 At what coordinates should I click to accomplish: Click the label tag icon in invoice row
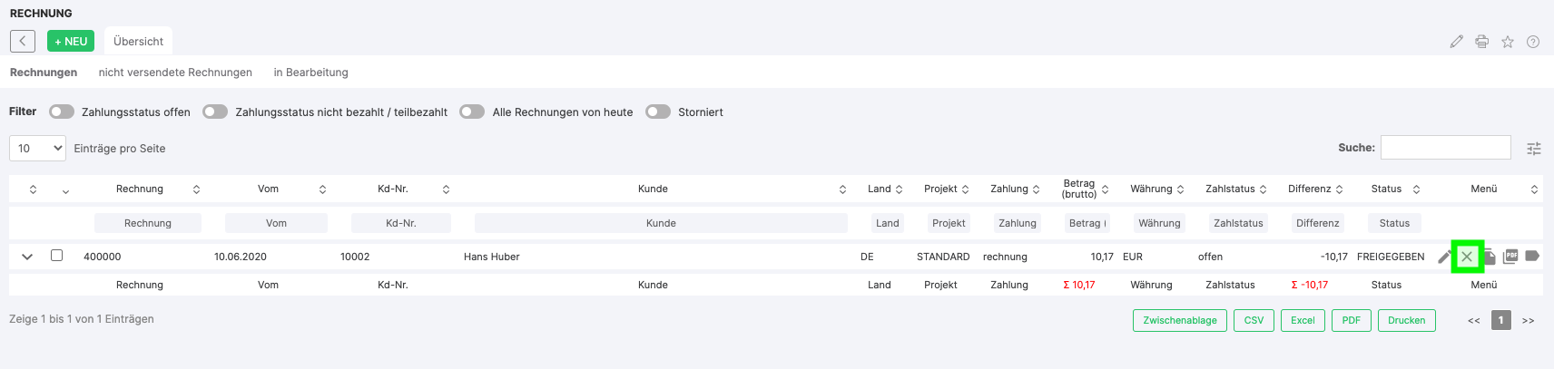1532,257
